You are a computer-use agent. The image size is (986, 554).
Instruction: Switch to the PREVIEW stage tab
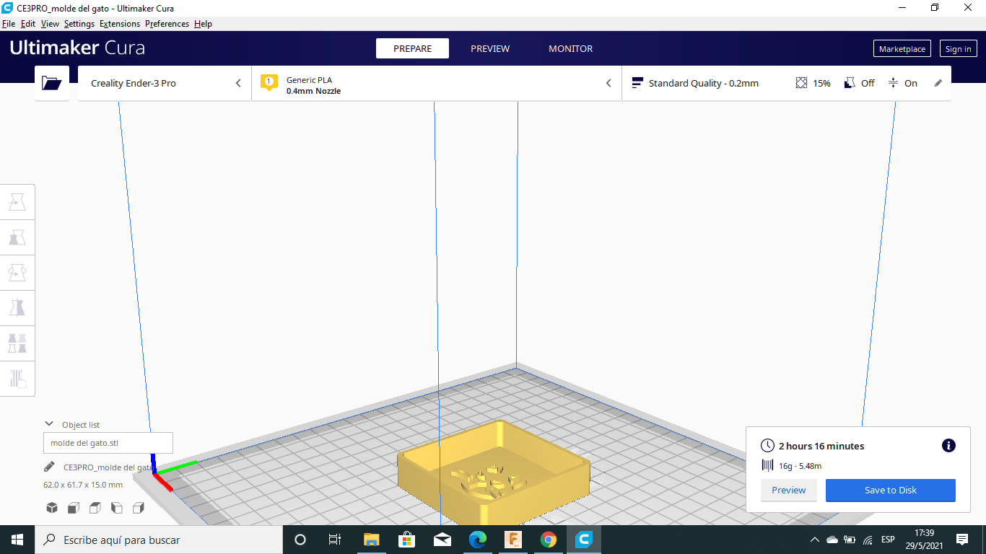(490, 48)
